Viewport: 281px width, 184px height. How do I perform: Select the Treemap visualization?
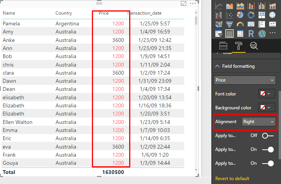tap(262, 15)
